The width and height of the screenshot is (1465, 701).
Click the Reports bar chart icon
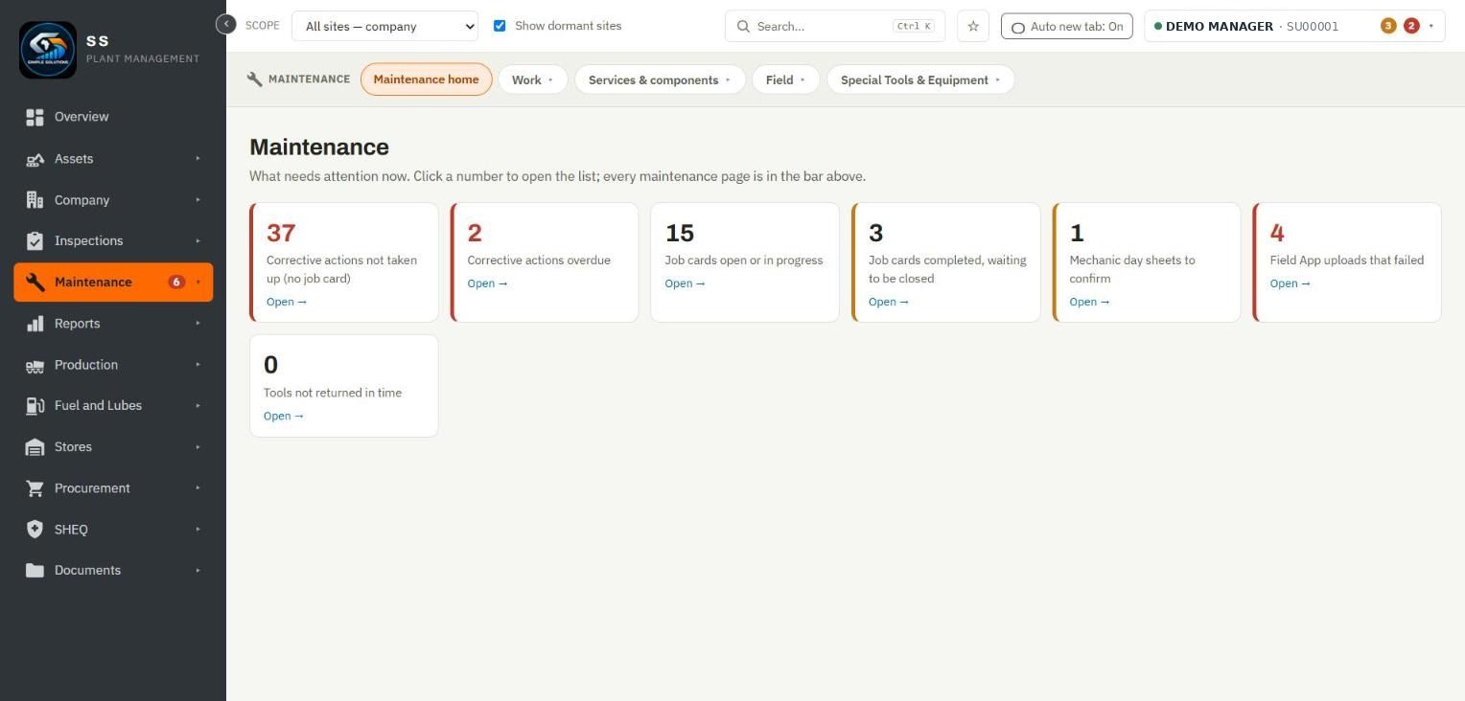coord(35,324)
